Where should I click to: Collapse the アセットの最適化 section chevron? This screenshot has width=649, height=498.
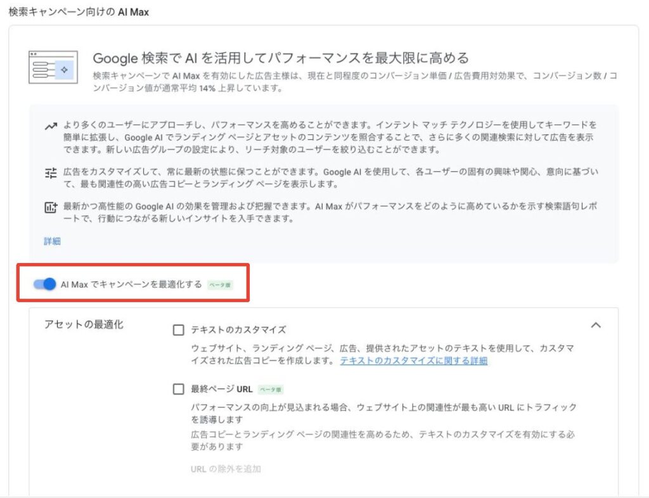(x=596, y=325)
